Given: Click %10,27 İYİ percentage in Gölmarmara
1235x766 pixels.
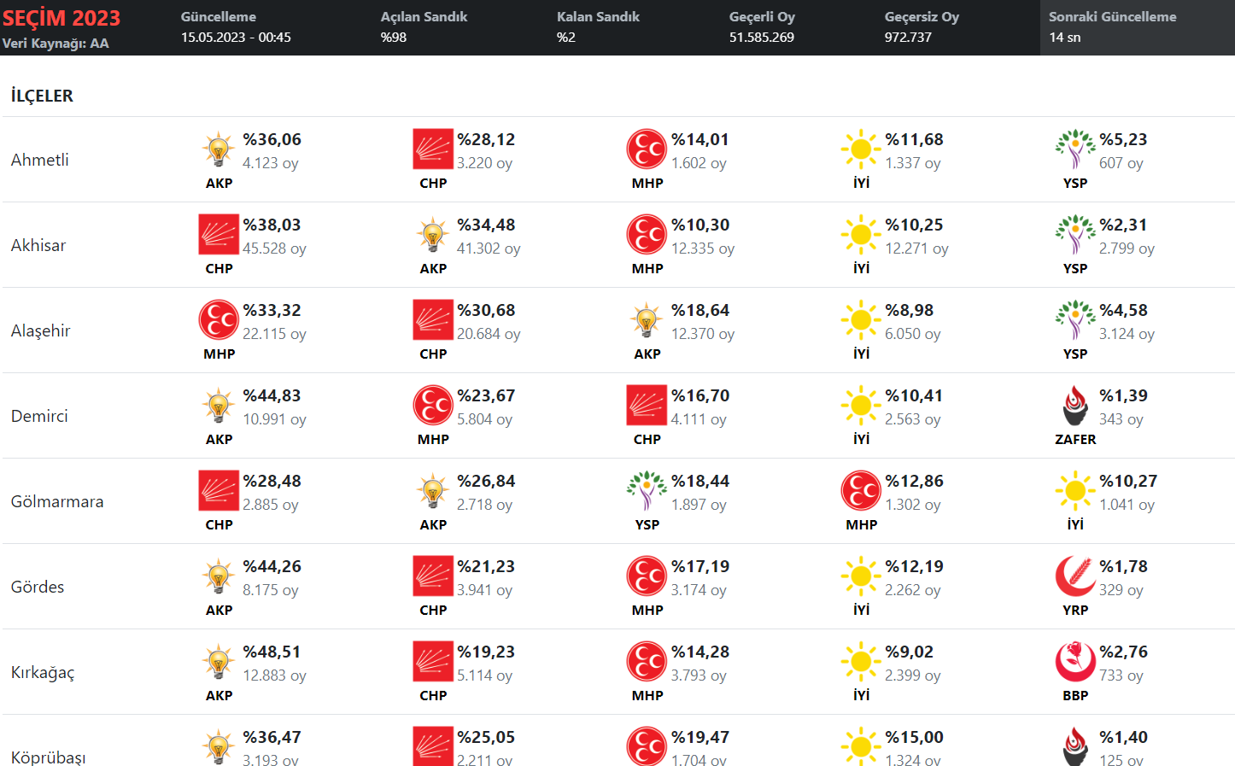Looking at the screenshot, I should coord(1128,481).
